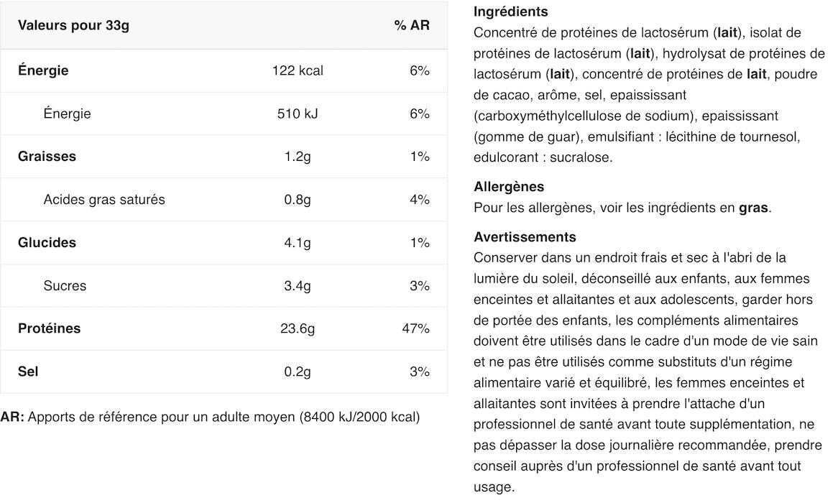The height and width of the screenshot is (503, 838).
Task: Click the 0.2g salt value
Action: [298, 372]
